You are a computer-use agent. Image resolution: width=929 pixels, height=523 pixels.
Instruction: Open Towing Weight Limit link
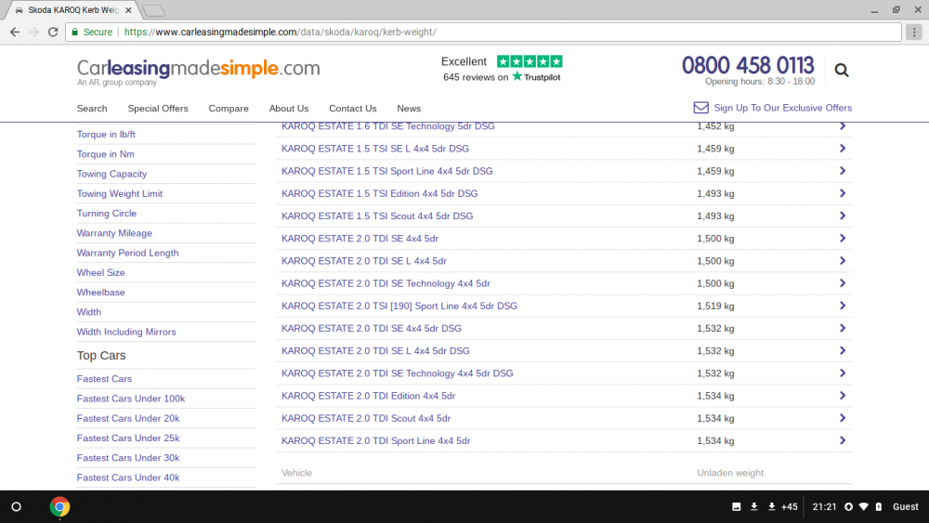click(x=119, y=193)
